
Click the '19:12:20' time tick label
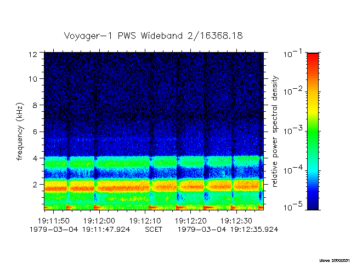point(190,221)
